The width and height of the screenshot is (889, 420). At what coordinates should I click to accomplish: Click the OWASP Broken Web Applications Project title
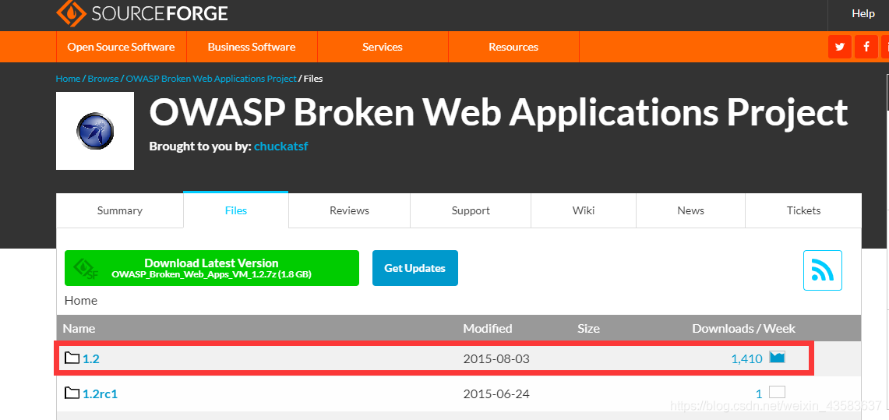tap(499, 111)
